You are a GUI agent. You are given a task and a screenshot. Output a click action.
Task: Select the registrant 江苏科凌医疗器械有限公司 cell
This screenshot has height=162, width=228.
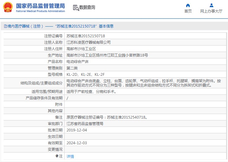point(145,42)
